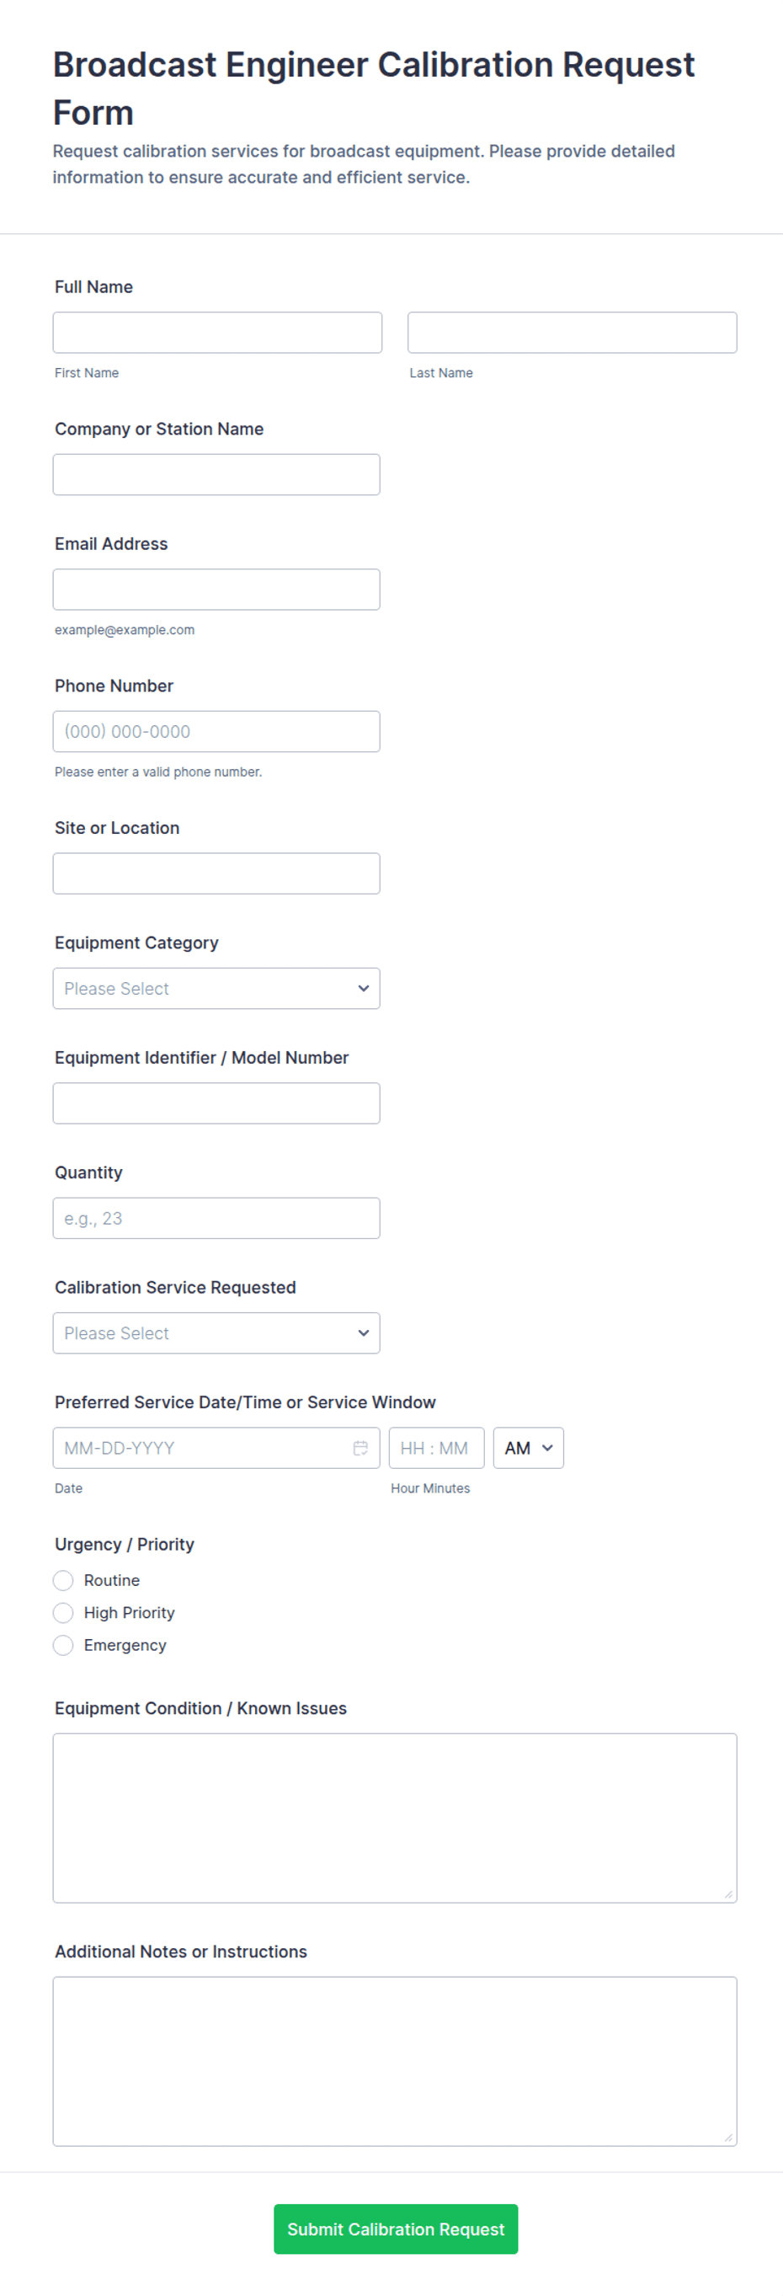Expand the Equipment Category dropdown
Viewport: 783px width, 2296px height.
point(216,989)
